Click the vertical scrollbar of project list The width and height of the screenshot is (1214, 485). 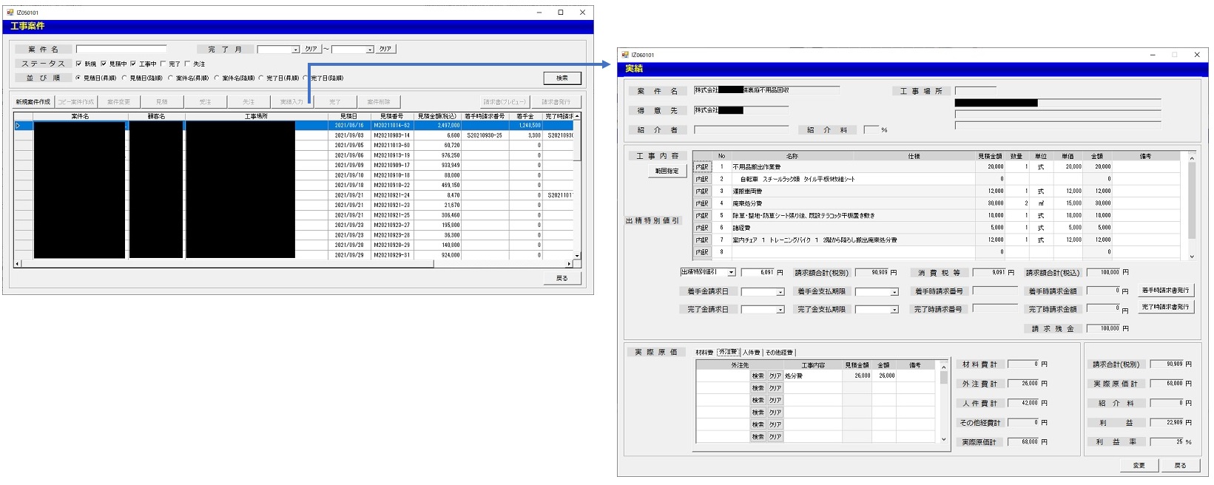pyautogui.click(x=577, y=185)
